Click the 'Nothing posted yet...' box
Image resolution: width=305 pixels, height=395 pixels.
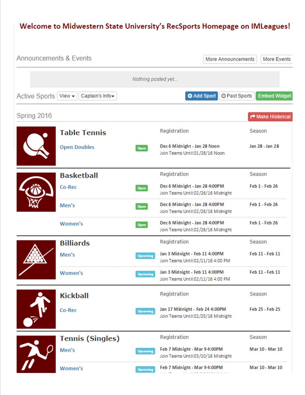coord(155,79)
